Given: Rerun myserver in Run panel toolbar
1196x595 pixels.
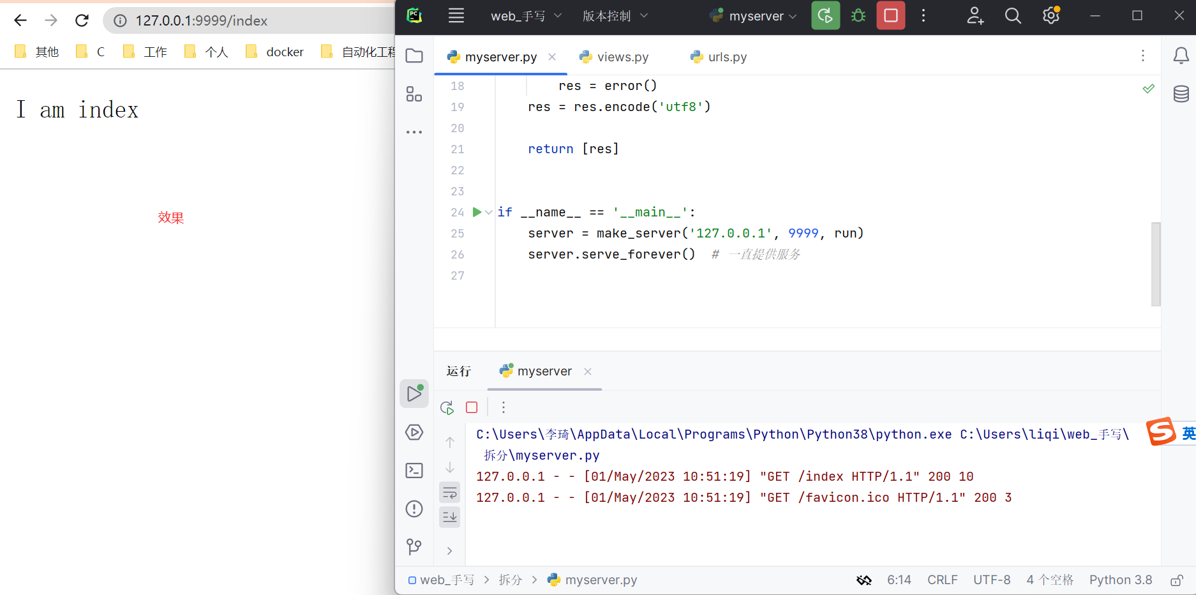Looking at the screenshot, I should pyautogui.click(x=447, y=407).
